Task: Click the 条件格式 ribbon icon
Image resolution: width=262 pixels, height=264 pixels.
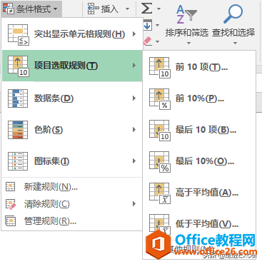Action: pos(8,9)
